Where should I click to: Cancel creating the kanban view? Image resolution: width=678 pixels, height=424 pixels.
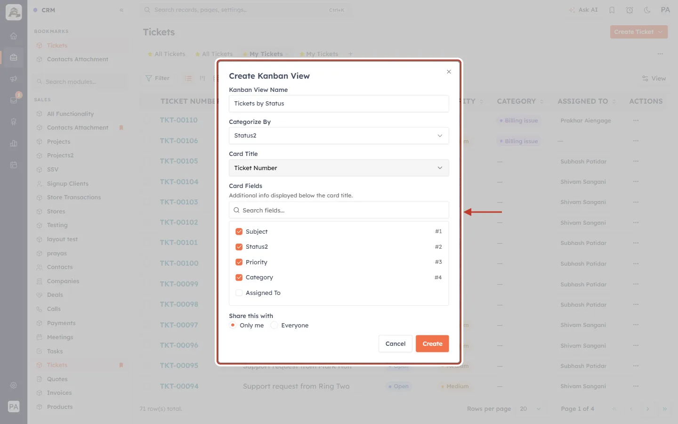pyautogui.click(x=395, y=344)
